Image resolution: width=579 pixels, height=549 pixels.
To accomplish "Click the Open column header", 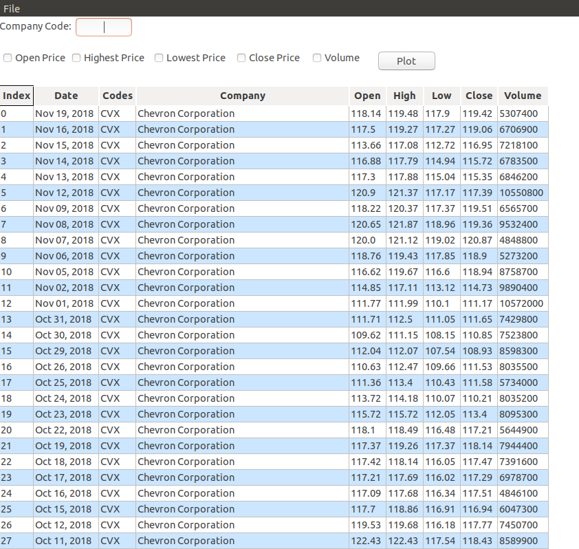I will pos(367,96).
